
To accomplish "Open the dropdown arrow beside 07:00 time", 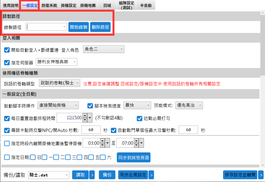I will pos(141,143).
